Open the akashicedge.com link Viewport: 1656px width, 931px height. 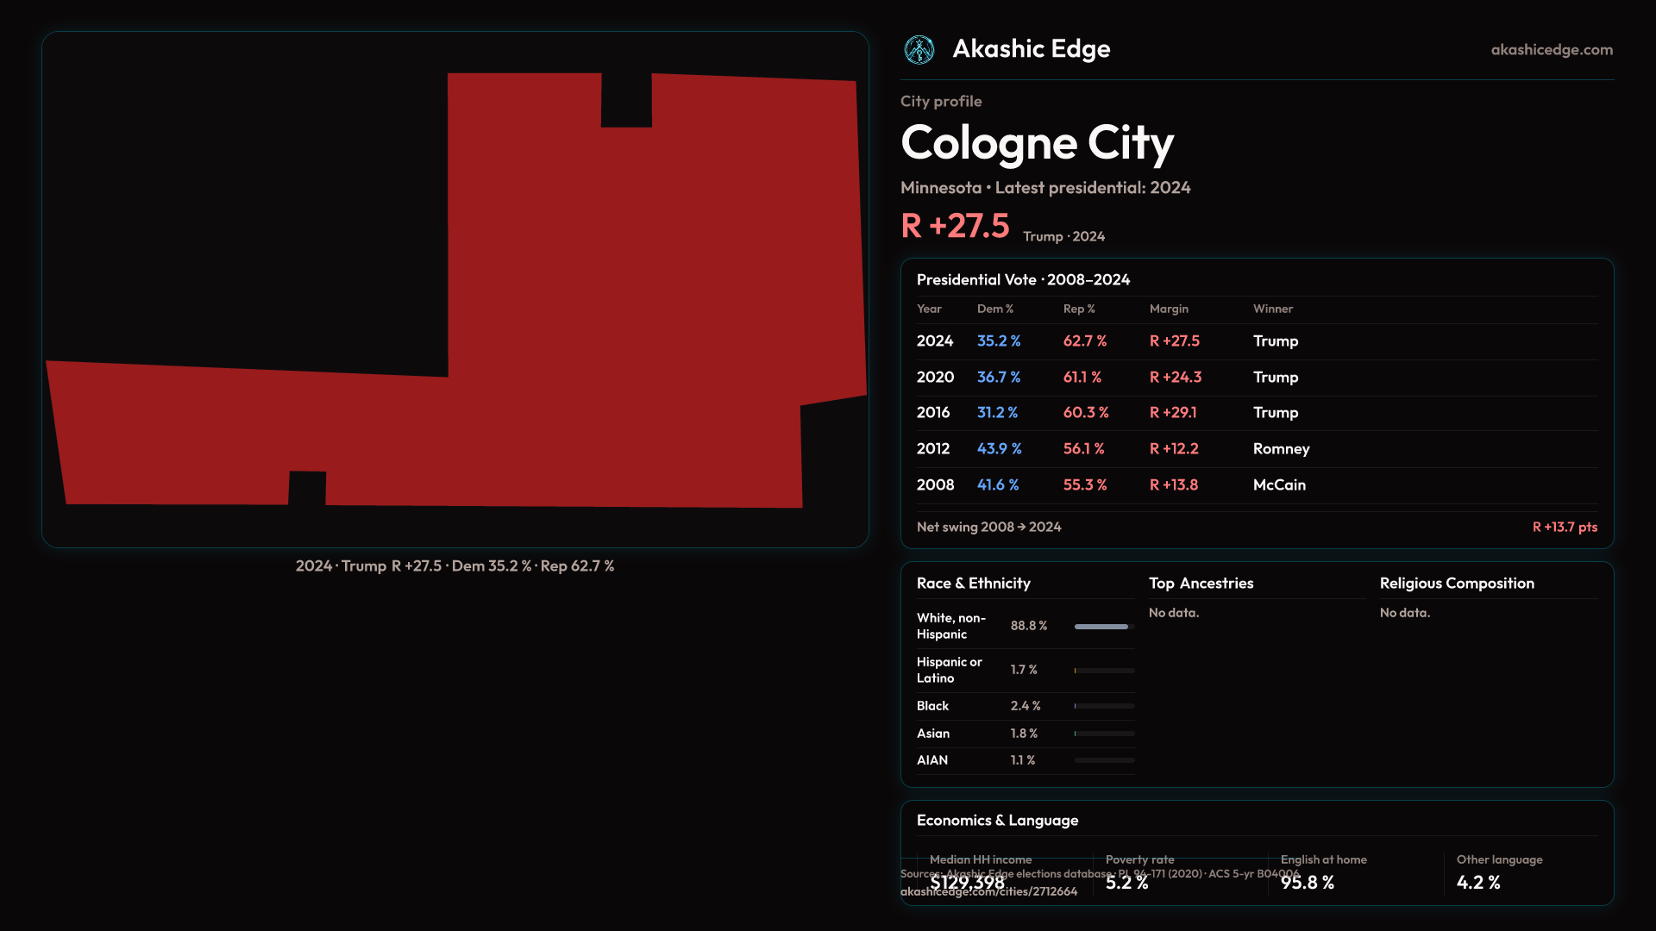[x=1551, y=50]
